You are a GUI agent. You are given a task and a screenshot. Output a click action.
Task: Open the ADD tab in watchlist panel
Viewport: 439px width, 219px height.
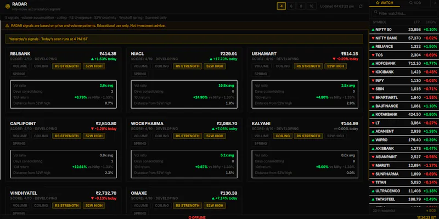click(415, 3)
